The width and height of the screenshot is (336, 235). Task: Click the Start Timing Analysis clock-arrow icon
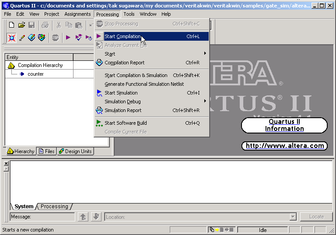[x=88, y=38]
